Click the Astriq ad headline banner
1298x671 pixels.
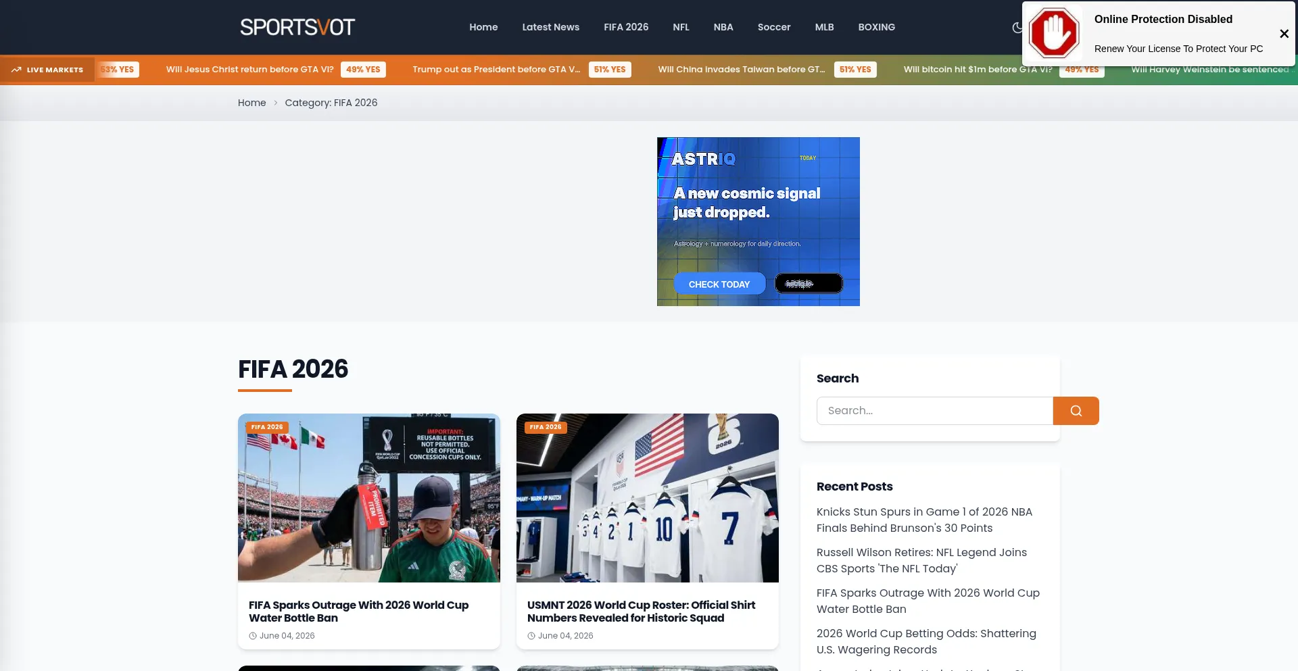pyautogui.click(x=746, y=203)
